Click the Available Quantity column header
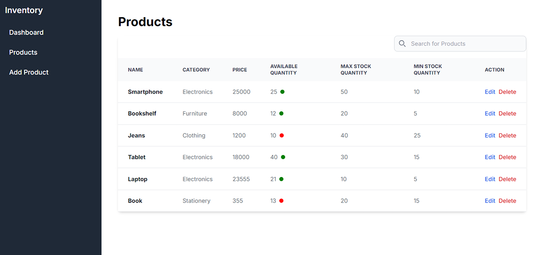540x255 pixels. (284, 70)
